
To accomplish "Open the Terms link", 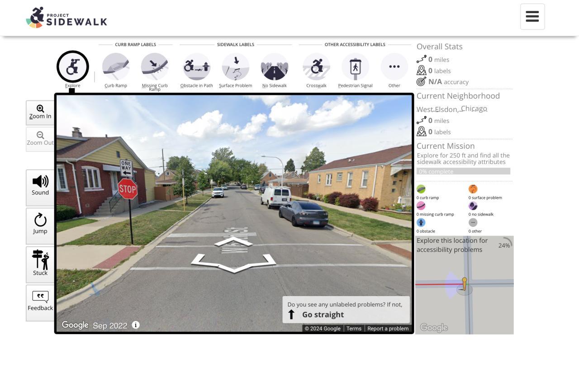I will click(x=354, y=329).
